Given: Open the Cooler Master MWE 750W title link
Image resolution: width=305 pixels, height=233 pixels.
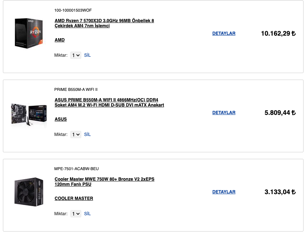Looking at the screenshot, I should (105, 182).
